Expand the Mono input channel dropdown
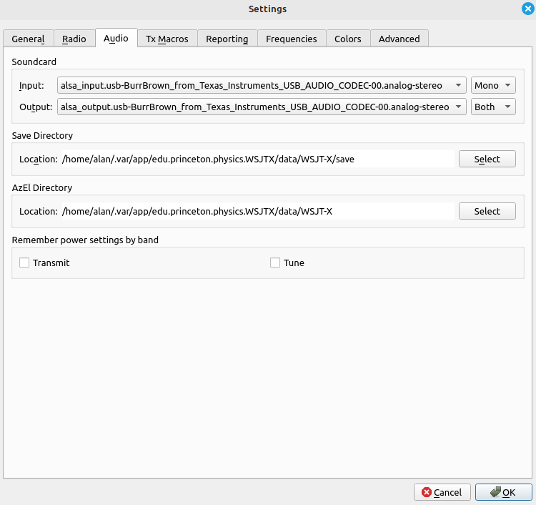 coord(493,85)
